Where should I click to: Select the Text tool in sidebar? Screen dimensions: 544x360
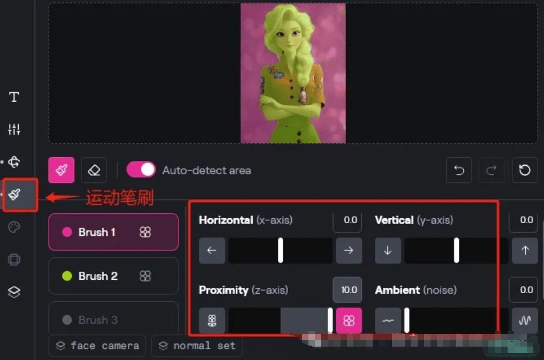[x=14, y=97]
